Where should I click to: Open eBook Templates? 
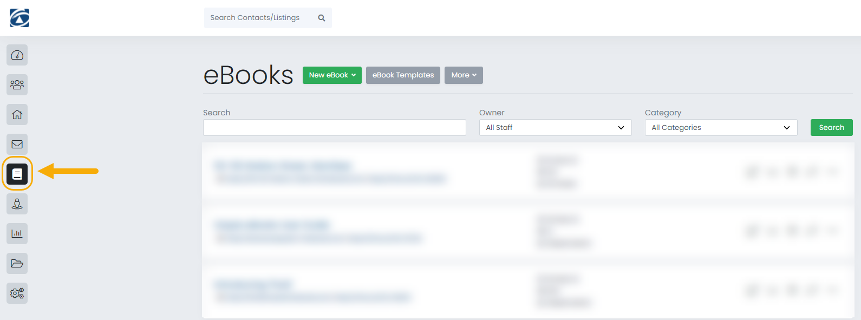point(403,75)
